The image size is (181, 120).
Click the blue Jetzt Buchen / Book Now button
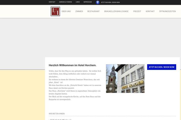(162, 67)
